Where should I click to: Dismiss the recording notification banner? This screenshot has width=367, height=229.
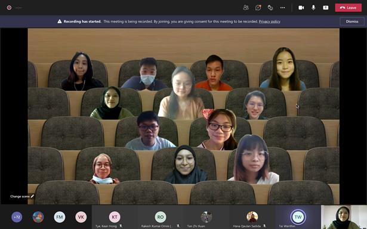352,21
